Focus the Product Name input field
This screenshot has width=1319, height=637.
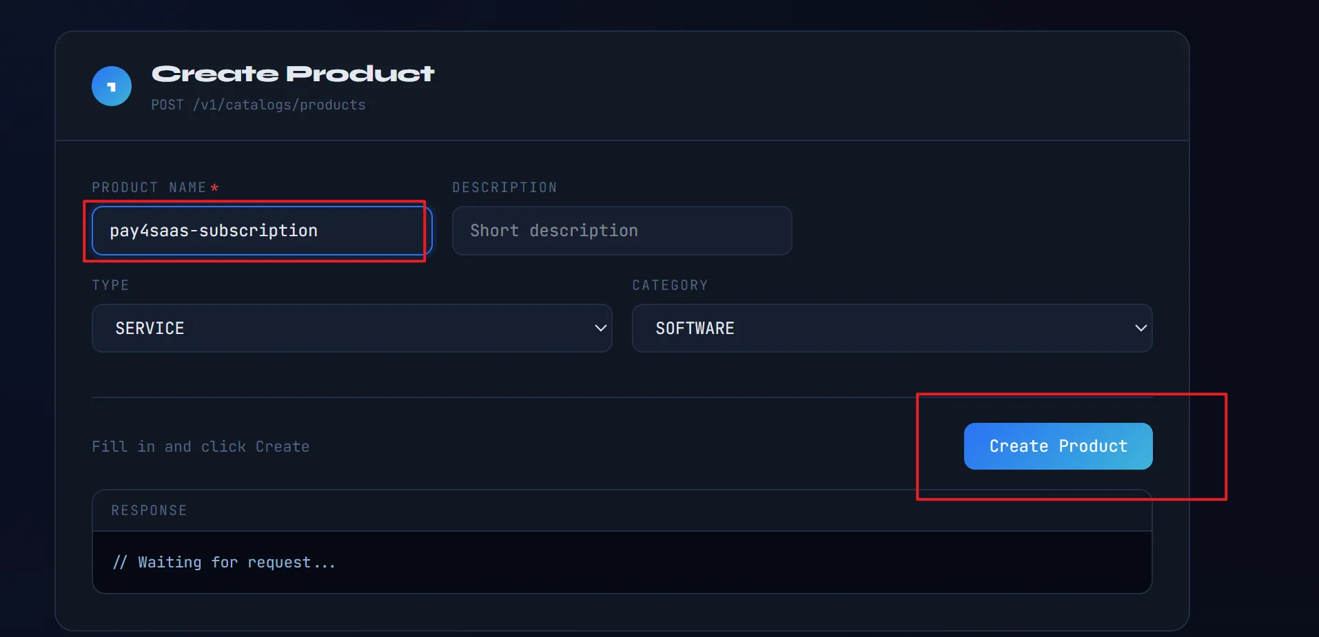tap(261, 231)
